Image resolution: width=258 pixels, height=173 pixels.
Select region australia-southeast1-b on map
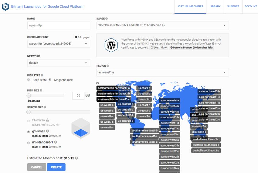(206, 139)
